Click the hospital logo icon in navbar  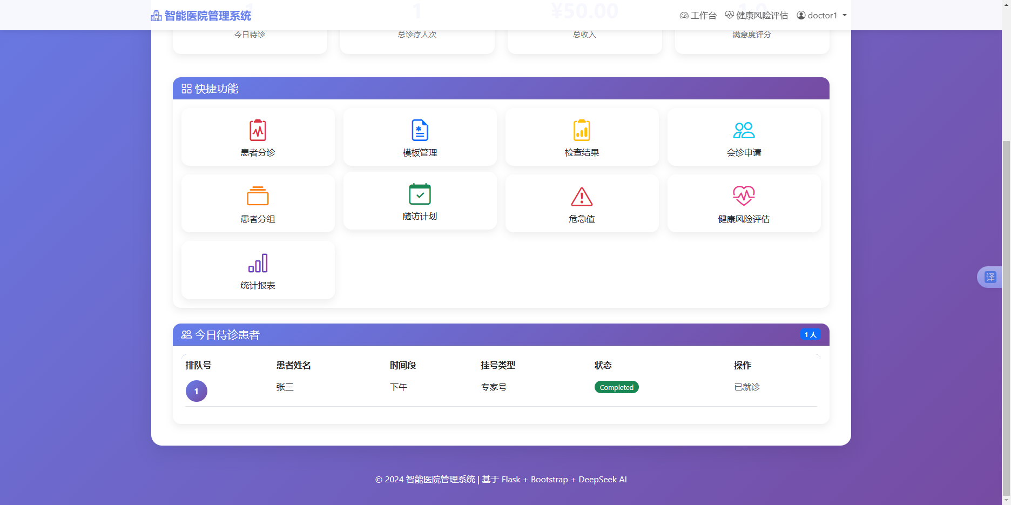(156, 15)
